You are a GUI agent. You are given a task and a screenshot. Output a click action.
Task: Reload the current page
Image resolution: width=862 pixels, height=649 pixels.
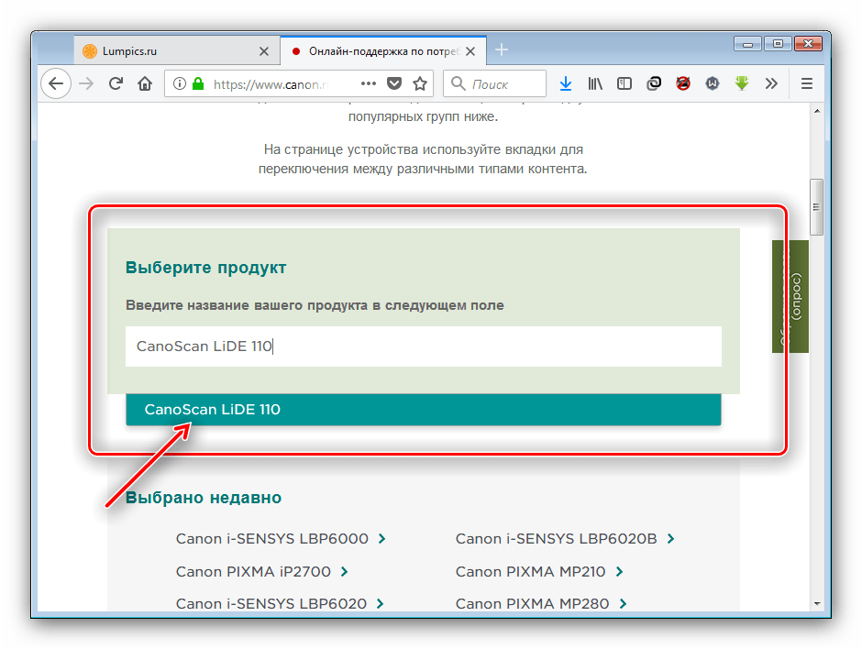116,83
